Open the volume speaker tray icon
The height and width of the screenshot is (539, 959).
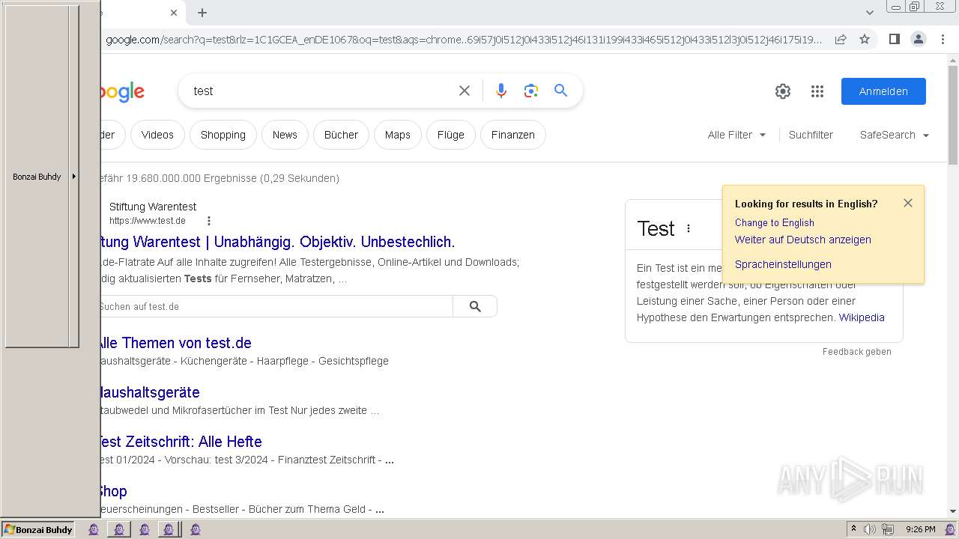point(870,529)
